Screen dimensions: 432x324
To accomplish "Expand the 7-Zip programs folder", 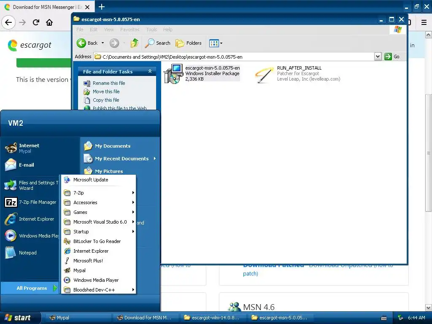I will [x=98, y=193].
